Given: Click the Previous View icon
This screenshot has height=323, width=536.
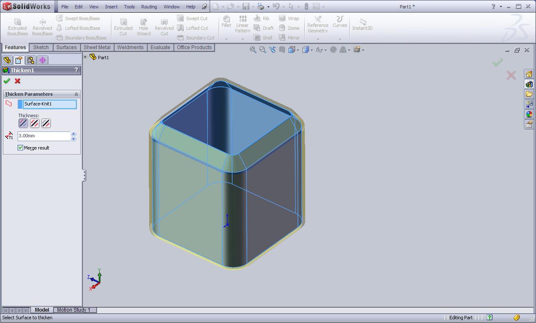Looking at the screenshot, I should [272, 50].
